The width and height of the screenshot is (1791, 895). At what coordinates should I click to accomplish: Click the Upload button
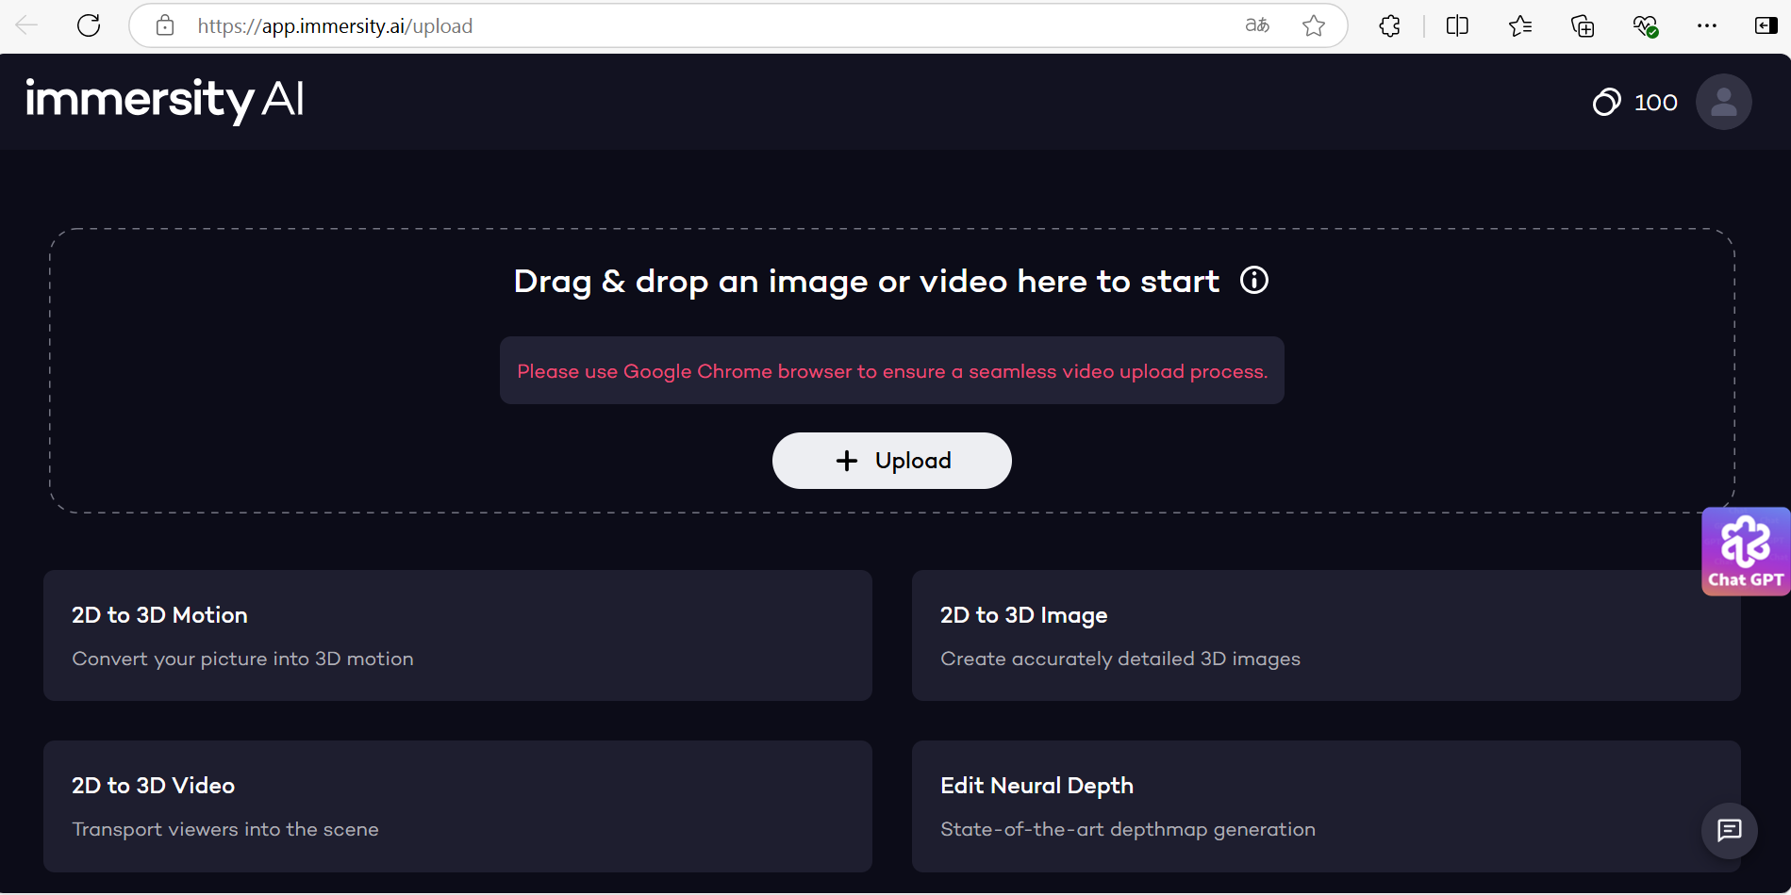tap(892, 461)
